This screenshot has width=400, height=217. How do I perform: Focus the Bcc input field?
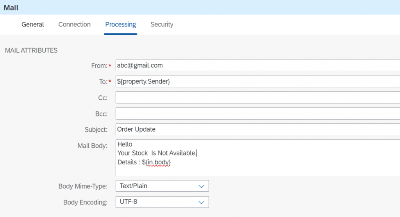258,113
